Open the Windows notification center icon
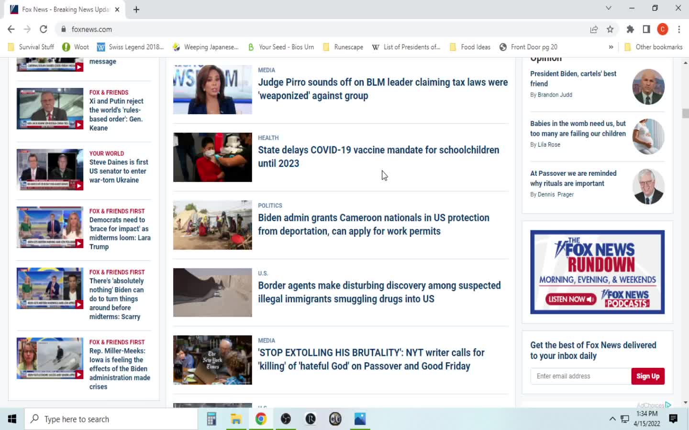The height and width of the screenshot is (430, 689). point(673,419)
